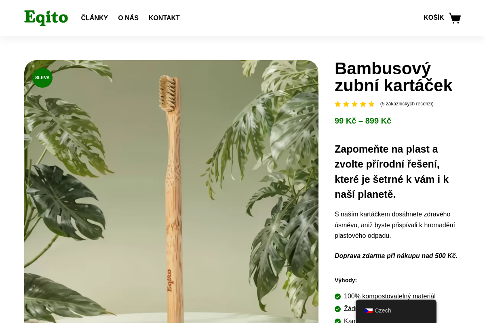Click the Eqito logo
The height and width of the screenshot is (323, 485).
click(x=46, y=18)
